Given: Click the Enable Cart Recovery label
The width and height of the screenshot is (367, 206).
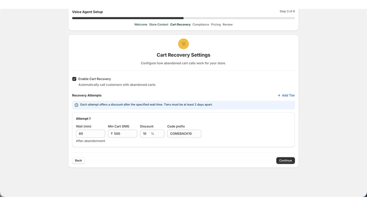Looking at the screenshot, I should click(x=95, y=79).
